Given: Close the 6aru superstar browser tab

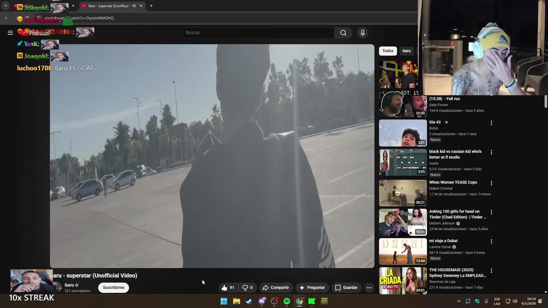Looking at the screenshot, I should [x=141, y=6].
